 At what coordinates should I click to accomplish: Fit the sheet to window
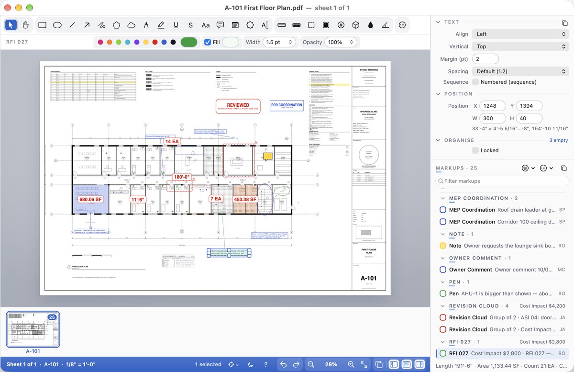[364, 364]
